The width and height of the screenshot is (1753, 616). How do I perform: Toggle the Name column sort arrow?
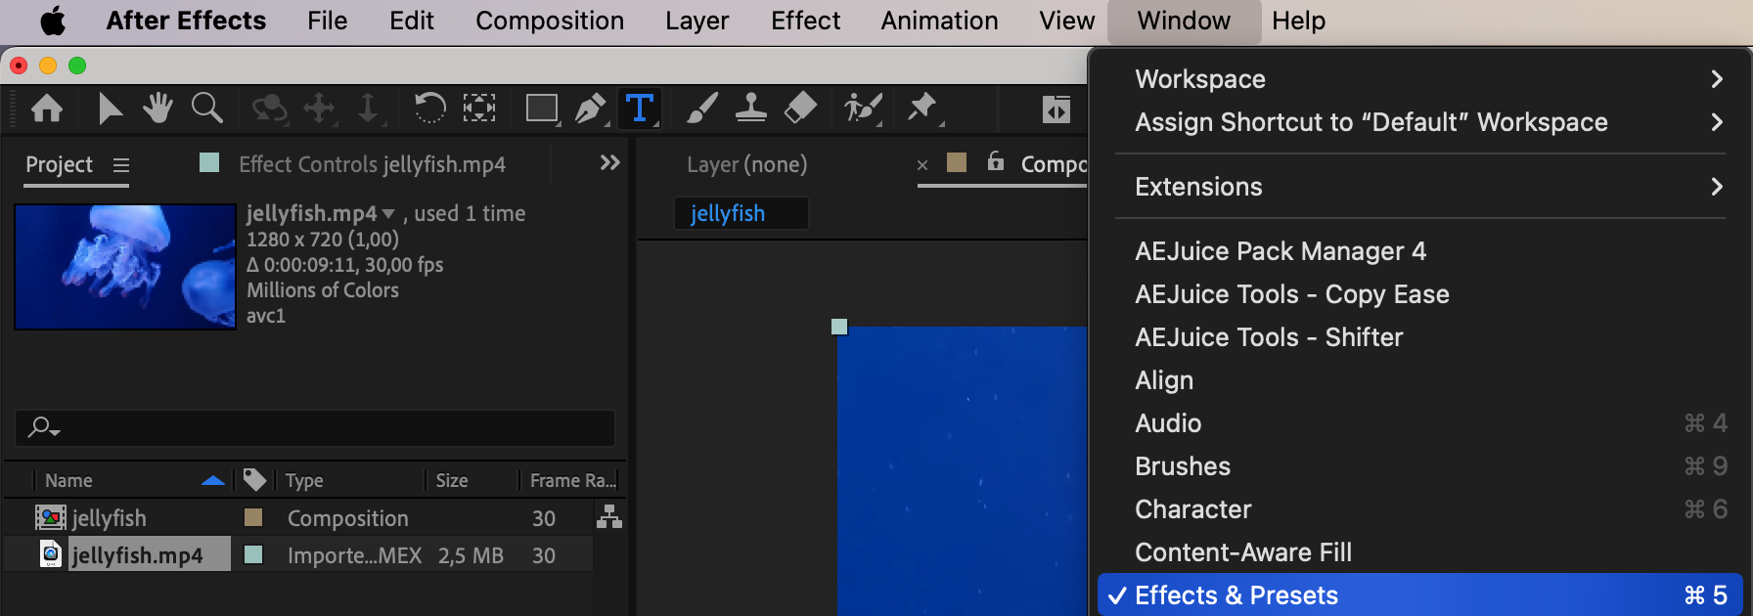(213, 480)
